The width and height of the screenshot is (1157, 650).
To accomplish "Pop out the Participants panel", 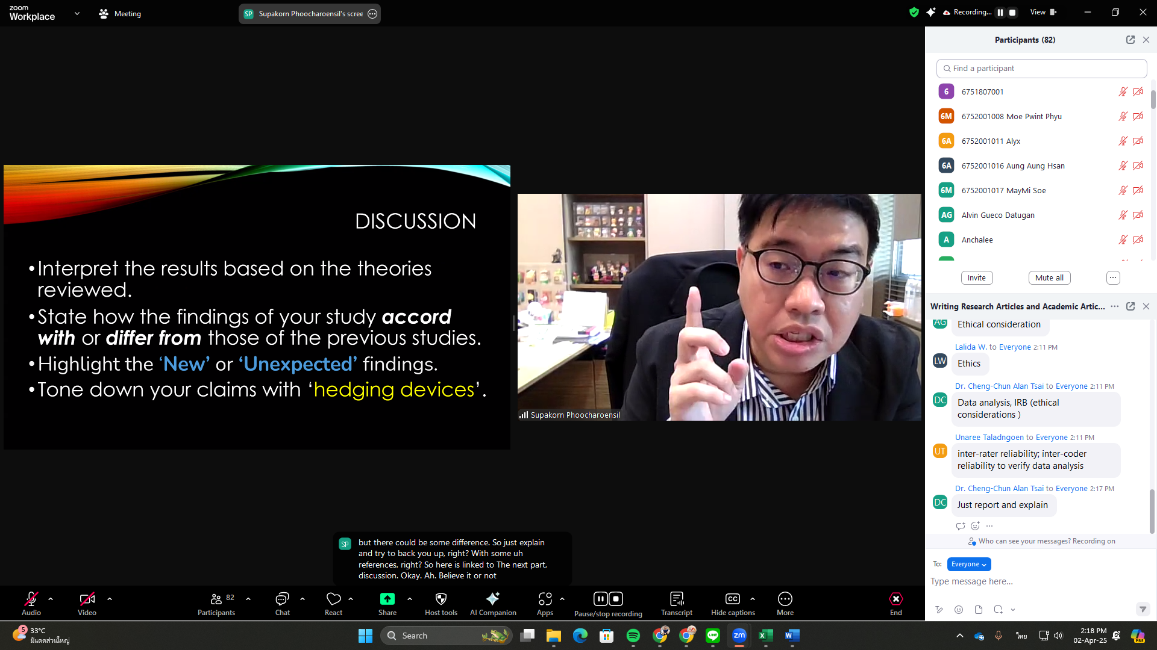I will tap(1130, 40).
